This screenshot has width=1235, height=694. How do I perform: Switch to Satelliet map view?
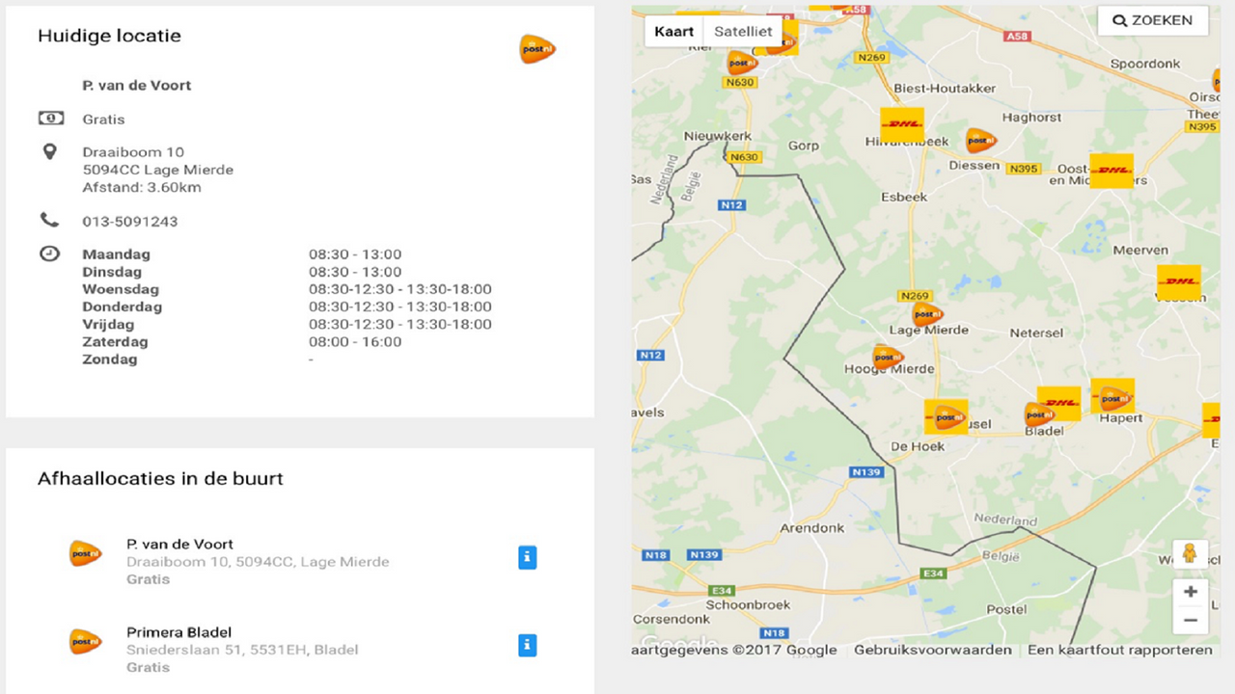[x=743, y=31]
